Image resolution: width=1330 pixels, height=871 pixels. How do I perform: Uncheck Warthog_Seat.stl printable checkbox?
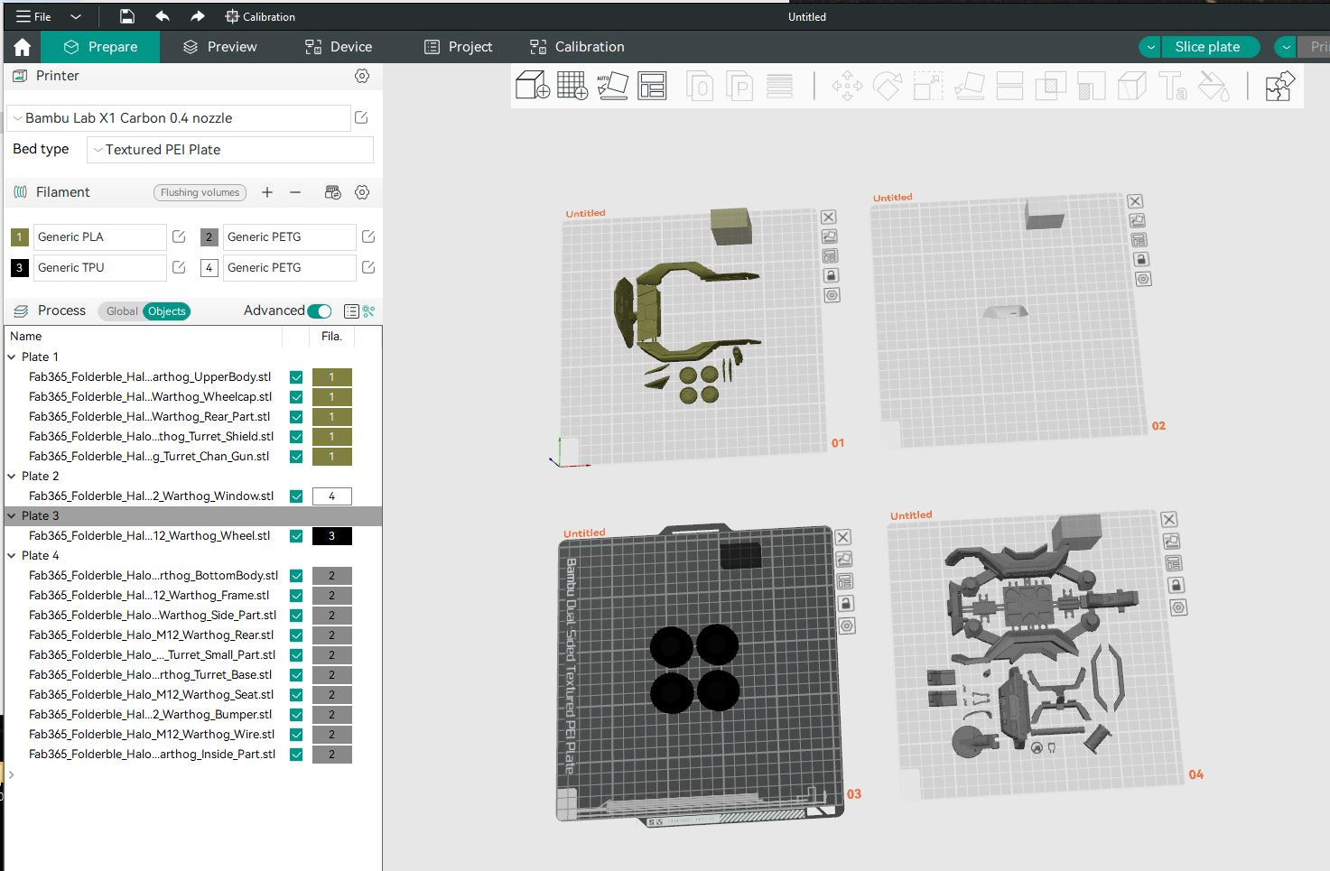[296, 695]
